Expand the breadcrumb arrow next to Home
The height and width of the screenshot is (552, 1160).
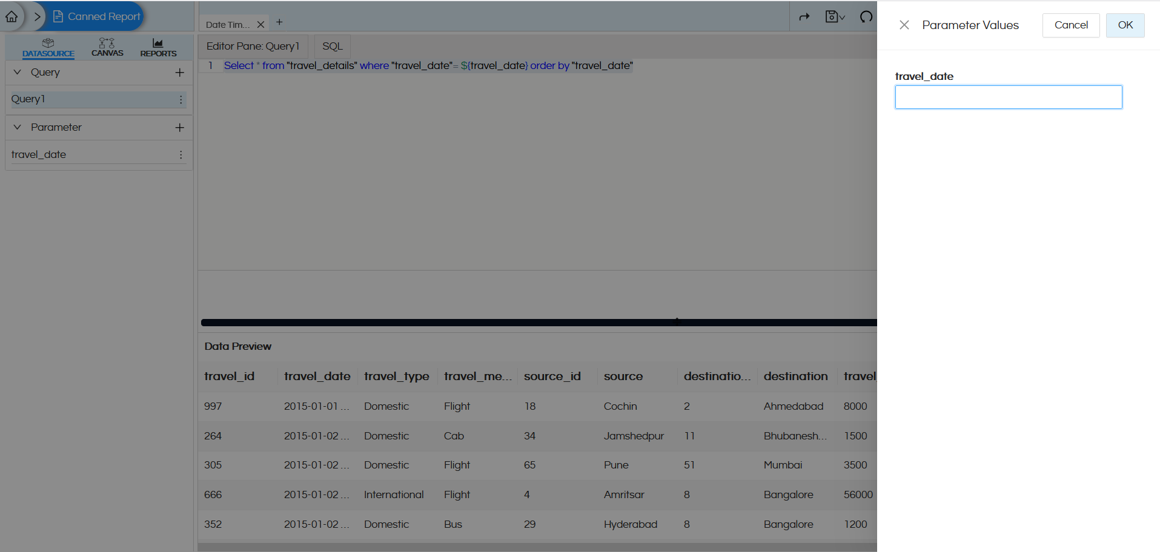click(x=36, y=16)
